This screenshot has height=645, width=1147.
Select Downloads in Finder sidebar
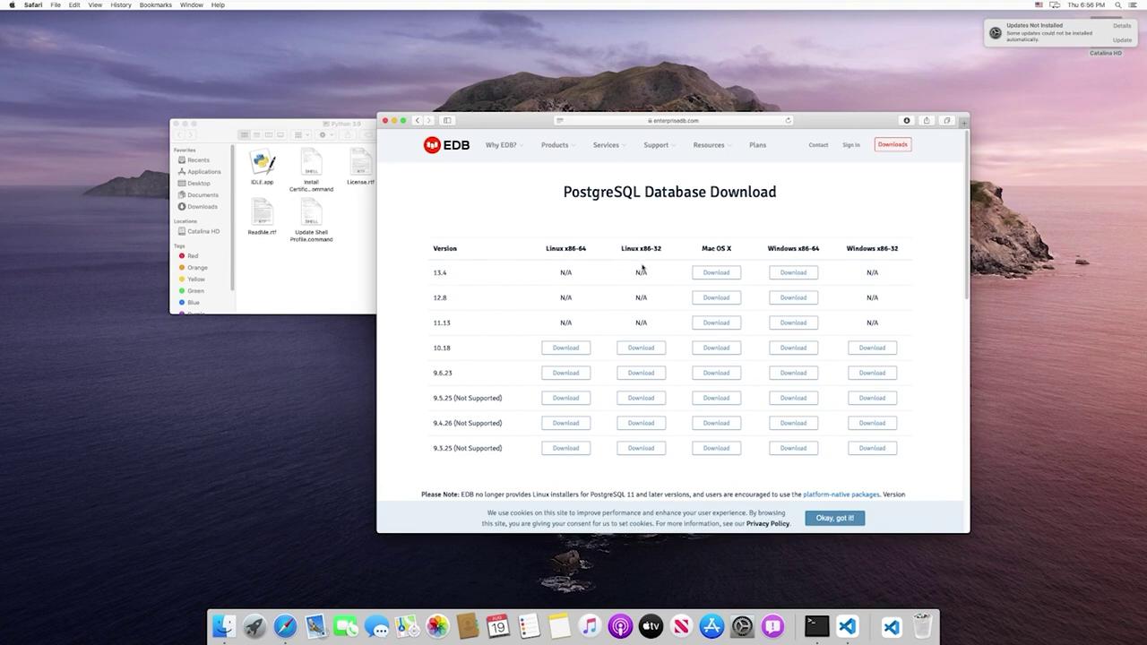coord(202,207)
